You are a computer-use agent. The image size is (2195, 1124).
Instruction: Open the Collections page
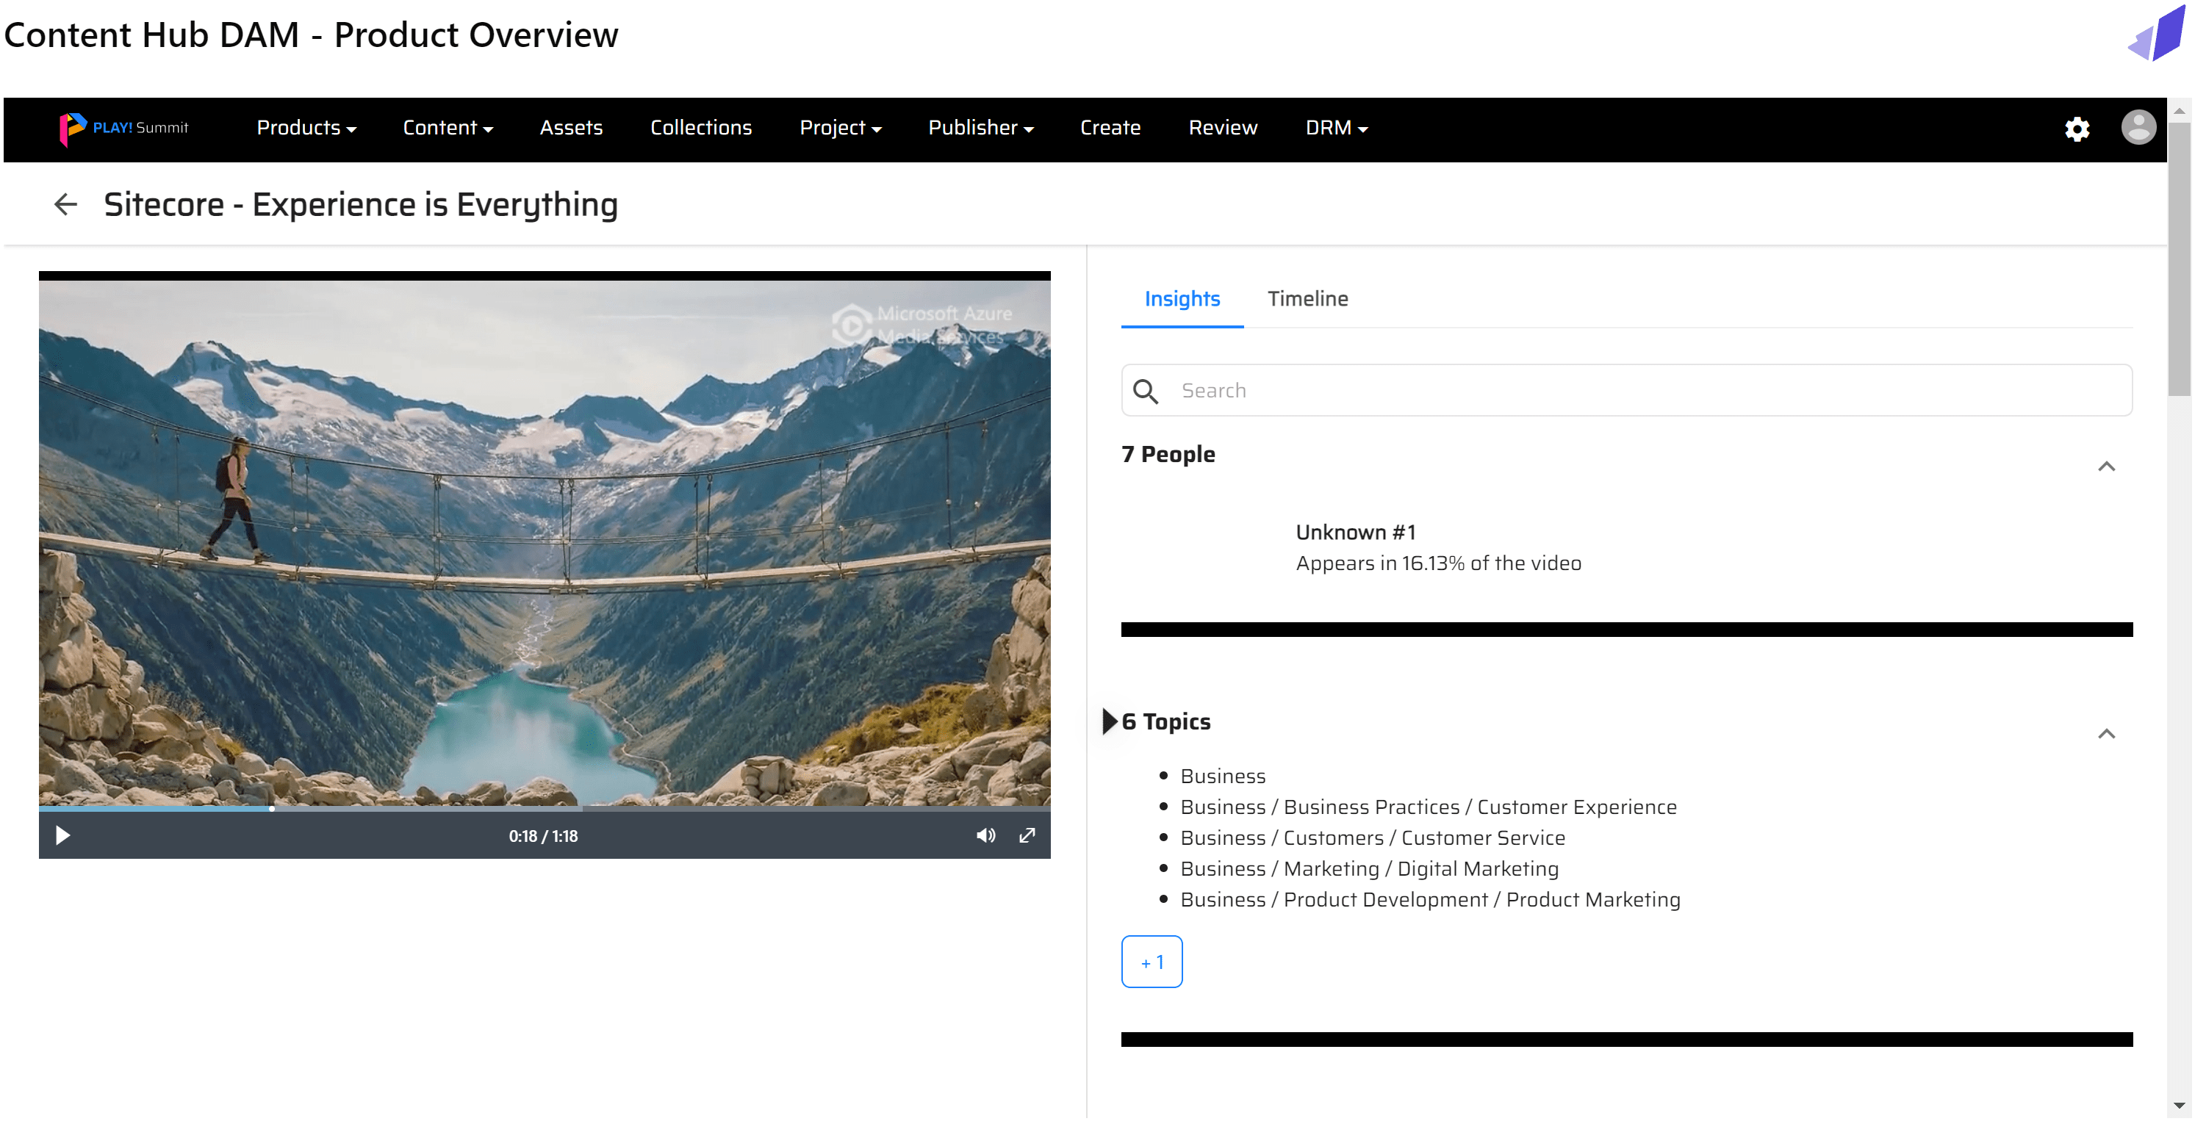pos(700,128)
